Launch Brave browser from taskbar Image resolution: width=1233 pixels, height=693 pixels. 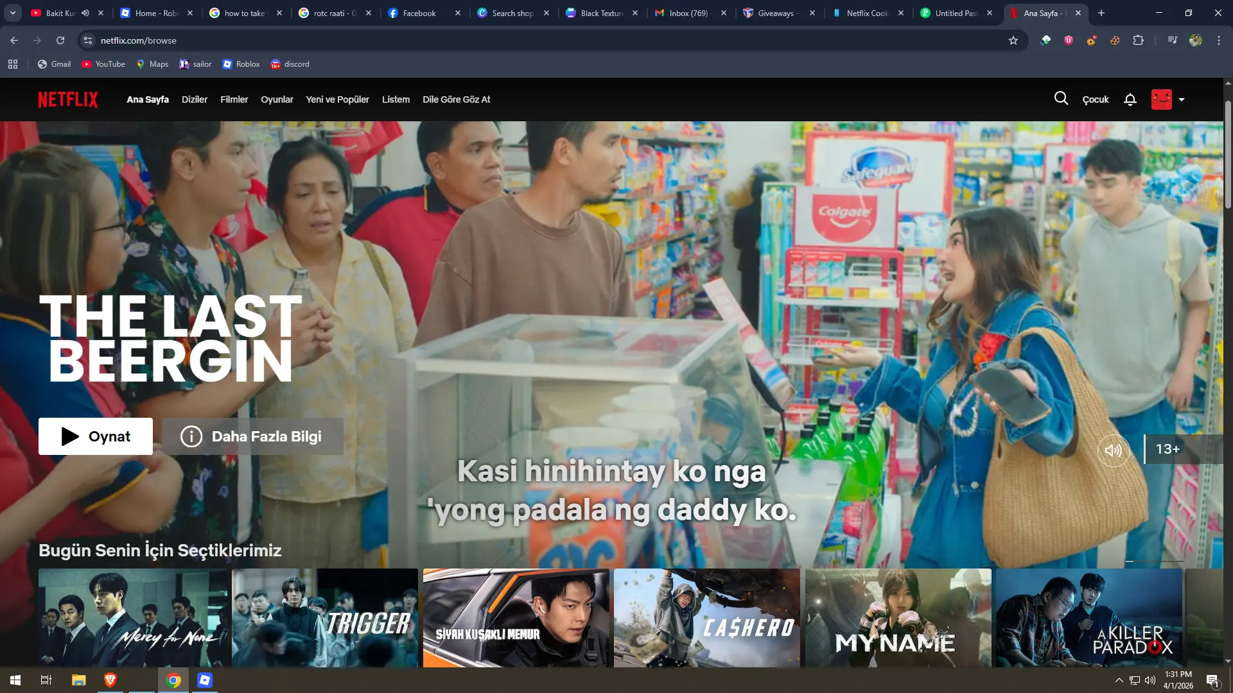pyautogui.click(x=110, y=680)
